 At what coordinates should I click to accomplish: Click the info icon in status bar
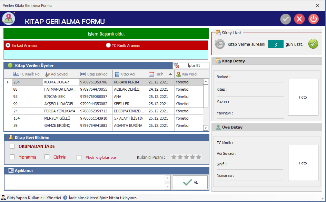point(65,198)
